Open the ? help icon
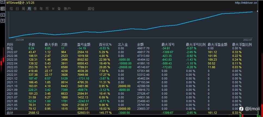This screenshot has width=263, height=117. click(x=3, y=21)
